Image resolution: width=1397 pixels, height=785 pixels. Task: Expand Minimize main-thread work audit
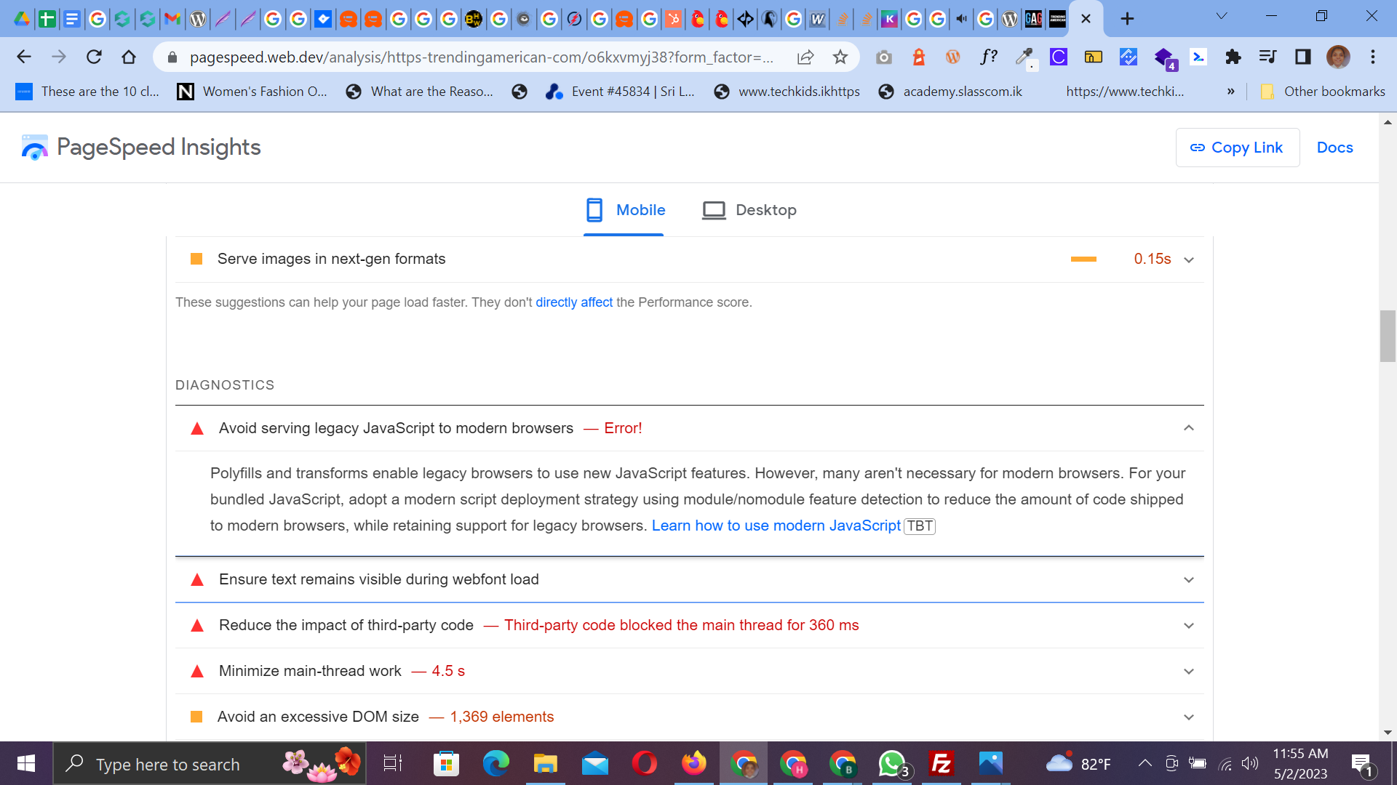689,671
